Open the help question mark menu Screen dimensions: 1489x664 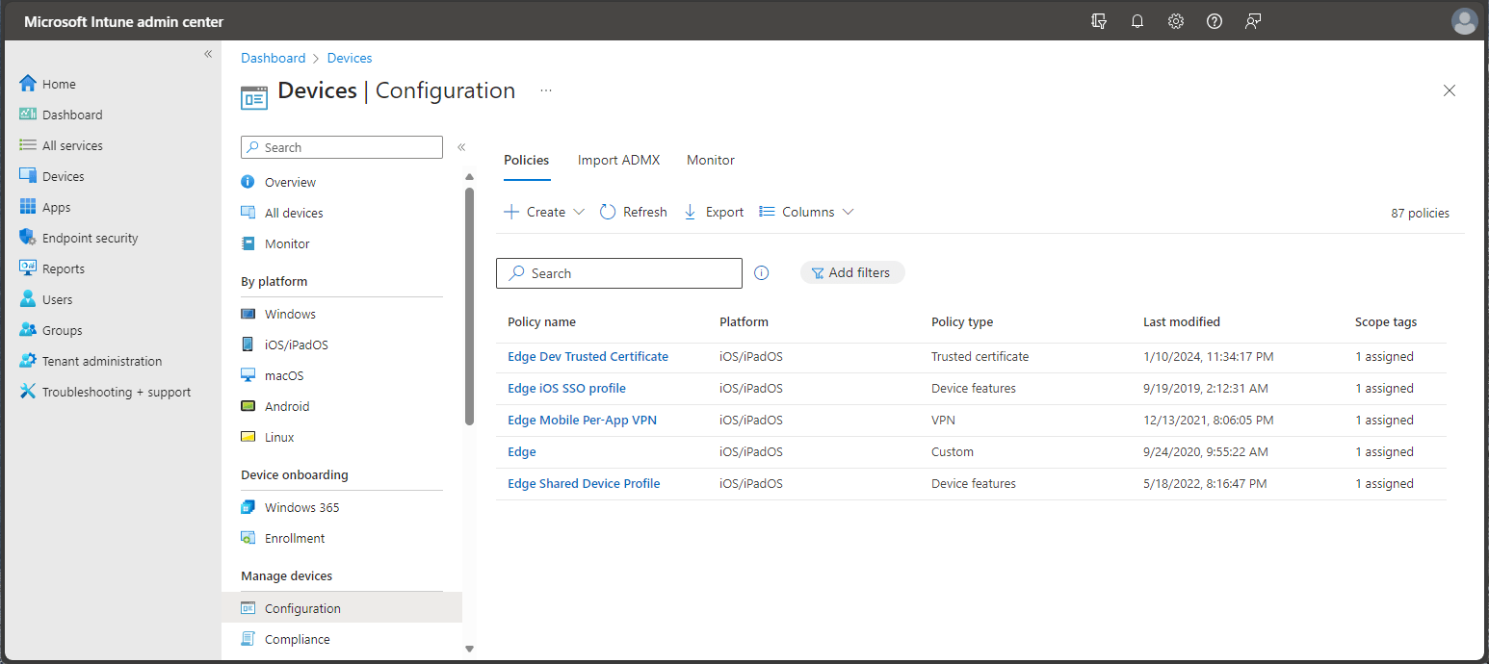pyautogui.click(x=1215, y=20)
